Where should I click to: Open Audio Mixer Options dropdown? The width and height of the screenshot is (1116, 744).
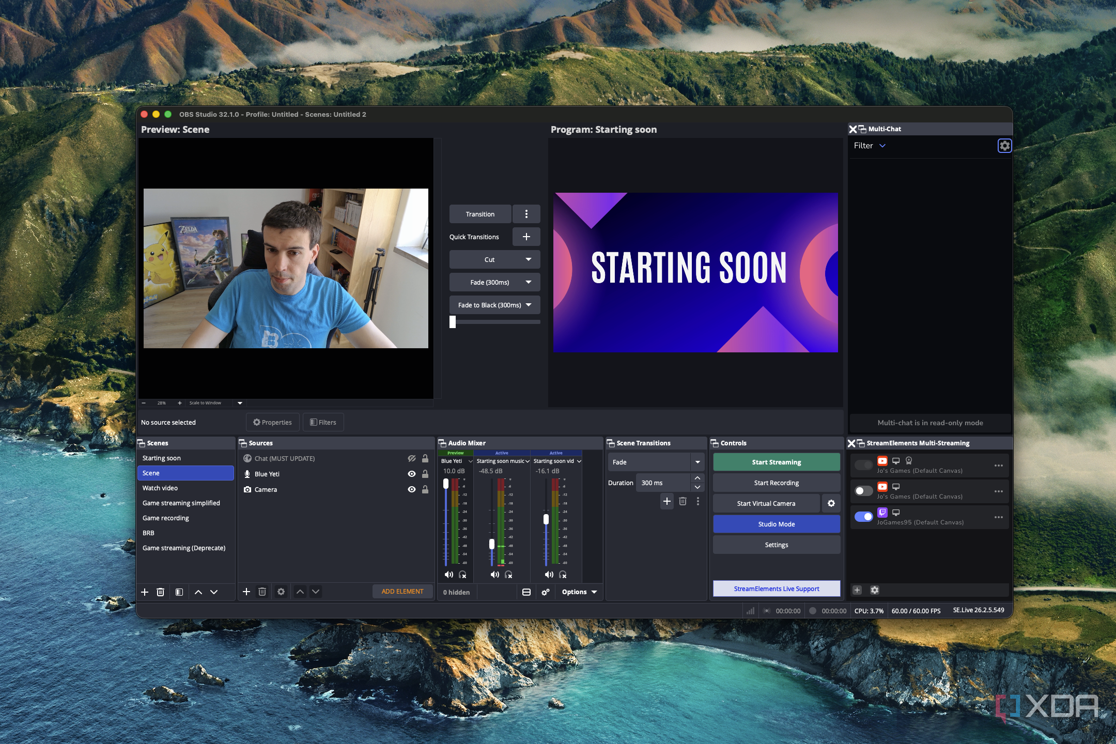(x=579, y=592)
